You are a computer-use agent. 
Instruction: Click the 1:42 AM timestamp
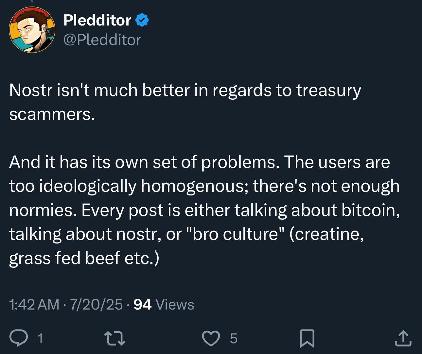[x=34, y=305]
